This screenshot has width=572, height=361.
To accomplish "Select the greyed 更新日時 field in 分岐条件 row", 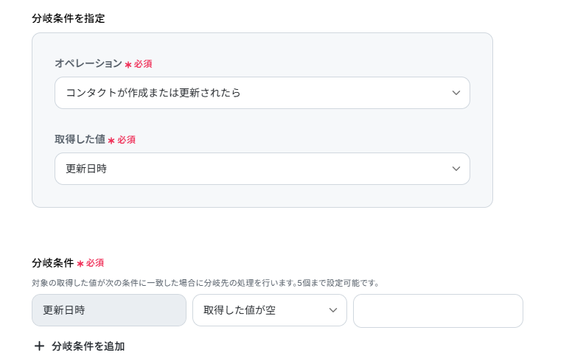I will 108,310.
